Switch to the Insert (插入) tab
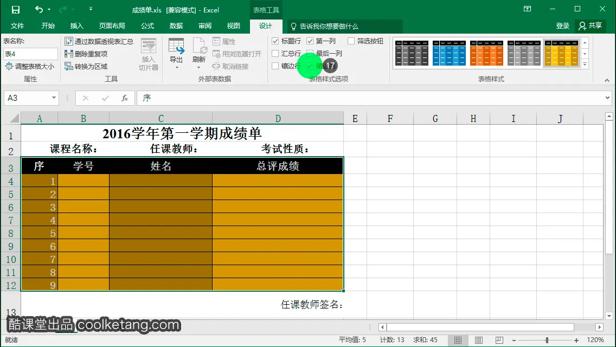 coord(76,26)
